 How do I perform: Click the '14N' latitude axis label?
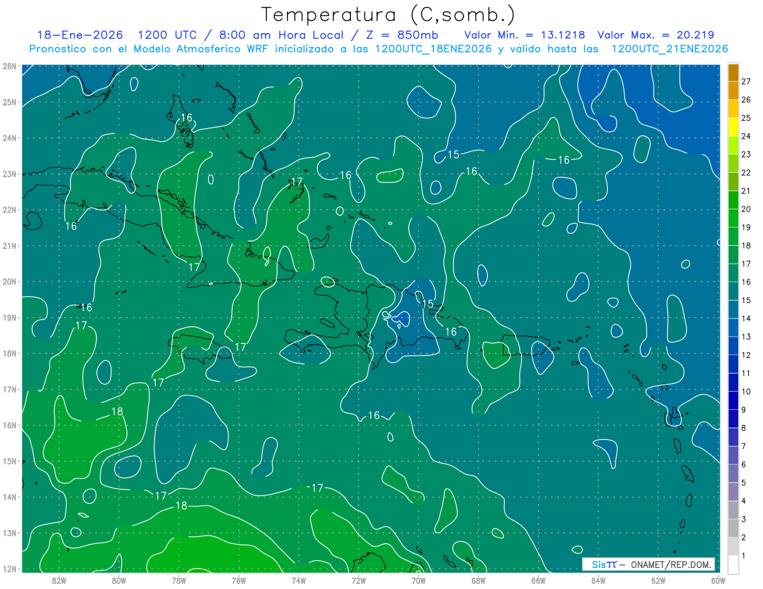coord(9,497)
